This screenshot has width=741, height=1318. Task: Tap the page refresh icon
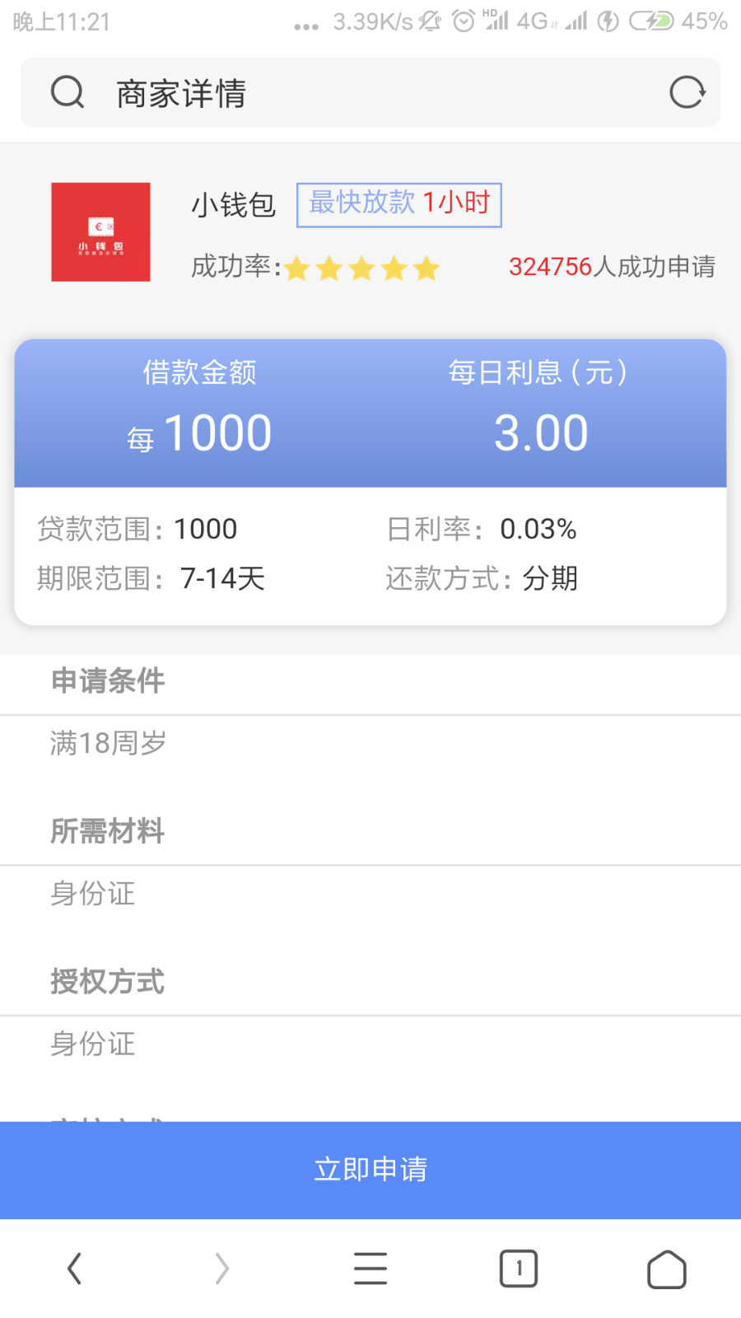pyautogui.click(x=687, y=92)
